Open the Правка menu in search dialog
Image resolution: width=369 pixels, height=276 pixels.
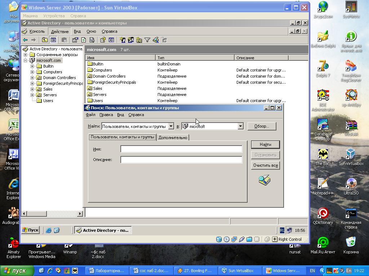click(106, 115)
